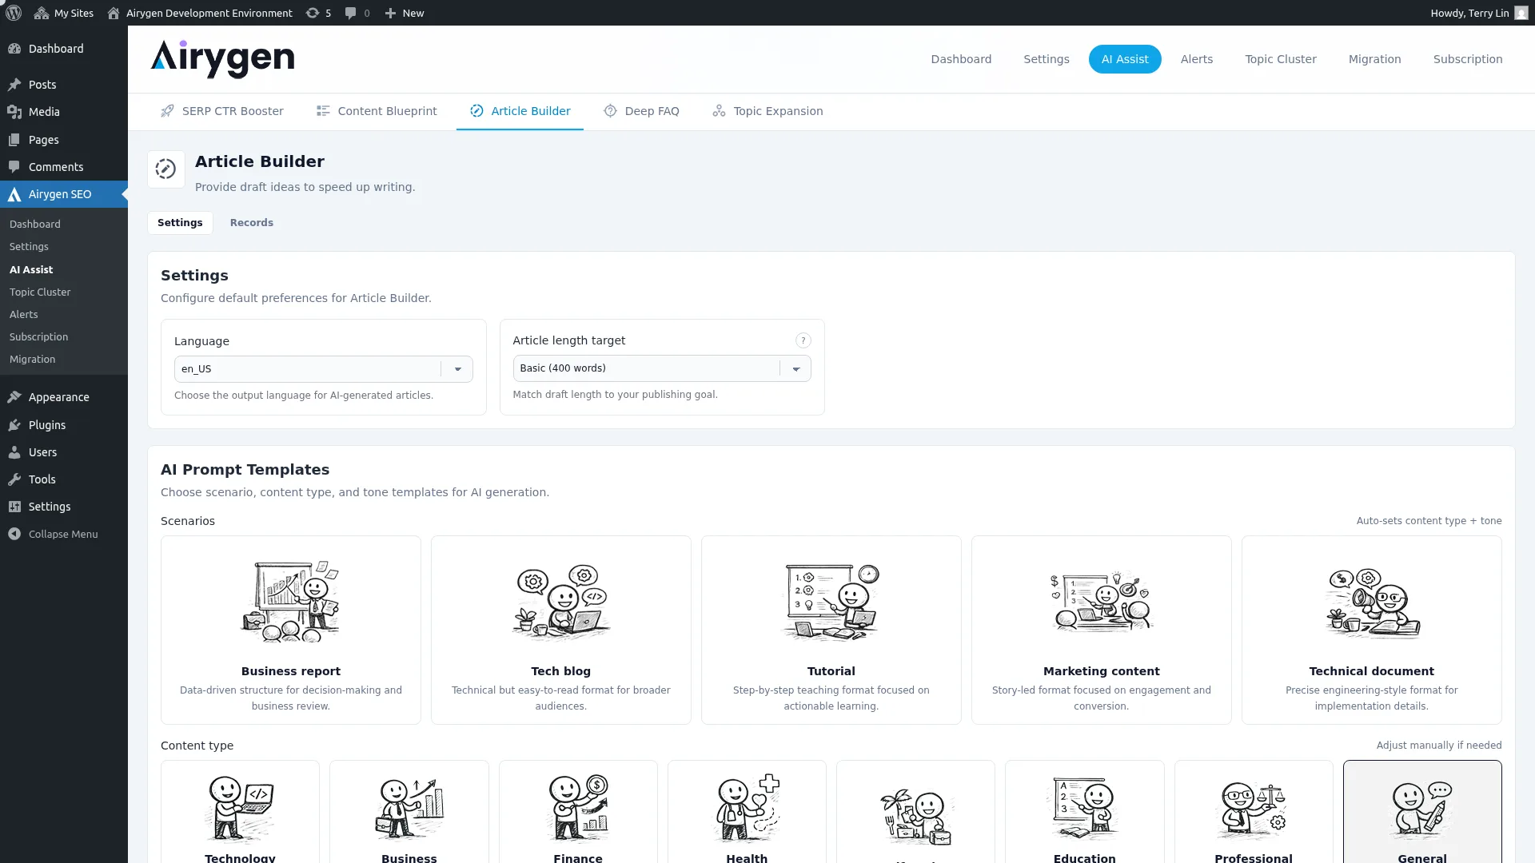Click the Media icon in sidebar
Viewport: 1535px width, 863px height.
(x=14, y=112)
